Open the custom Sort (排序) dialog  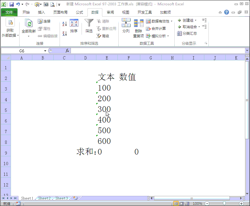tap(74, 26)
